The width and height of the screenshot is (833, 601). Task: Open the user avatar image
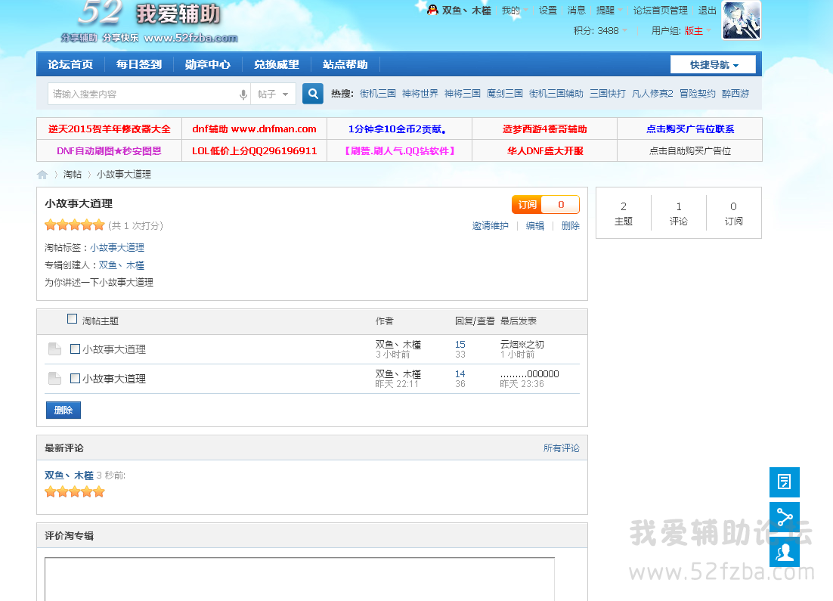tap(741, 20)
